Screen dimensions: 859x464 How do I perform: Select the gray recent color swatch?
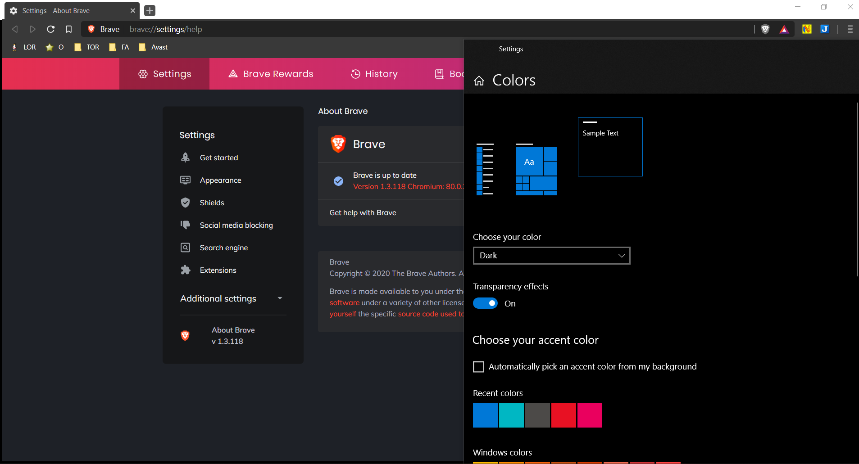(537, 415)
